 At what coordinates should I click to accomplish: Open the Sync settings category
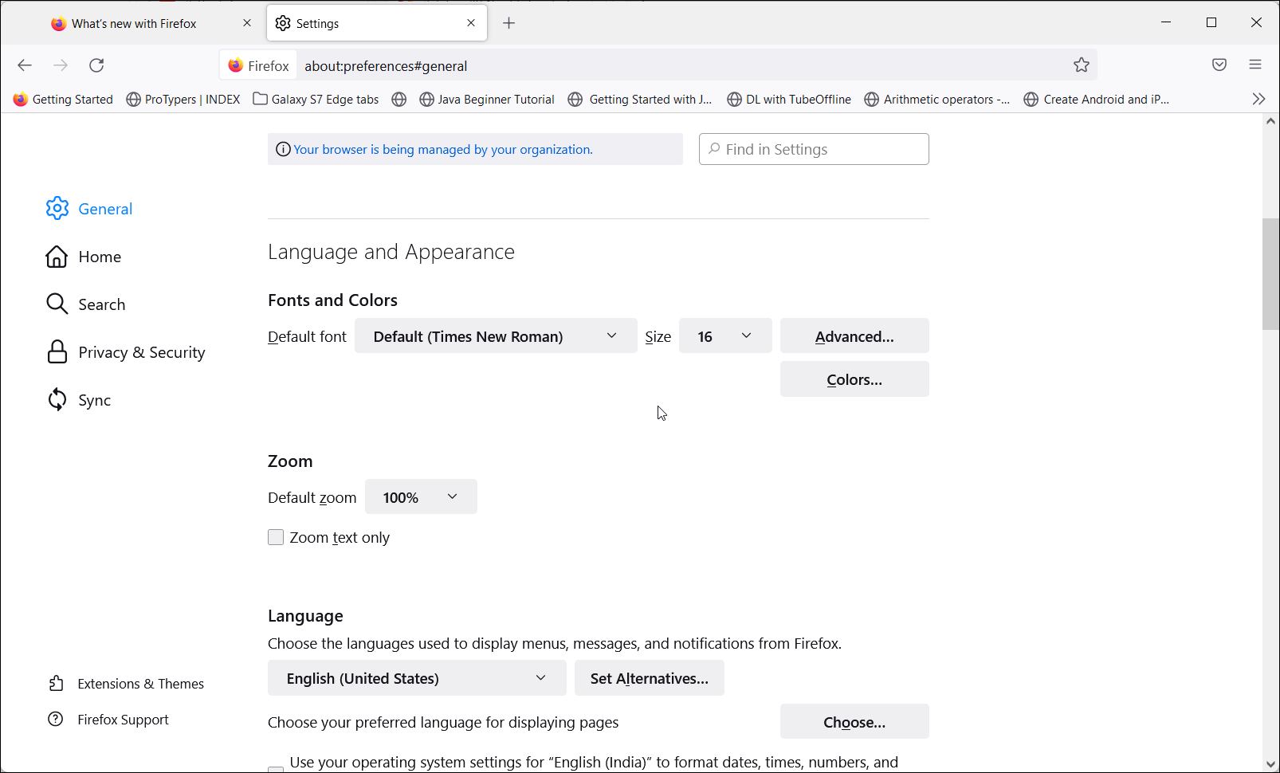tap(94, 400)
